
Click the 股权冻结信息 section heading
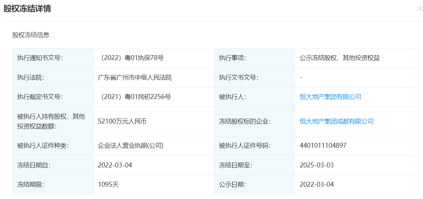coord(31,35)
